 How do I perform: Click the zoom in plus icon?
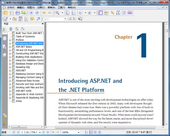90,13
